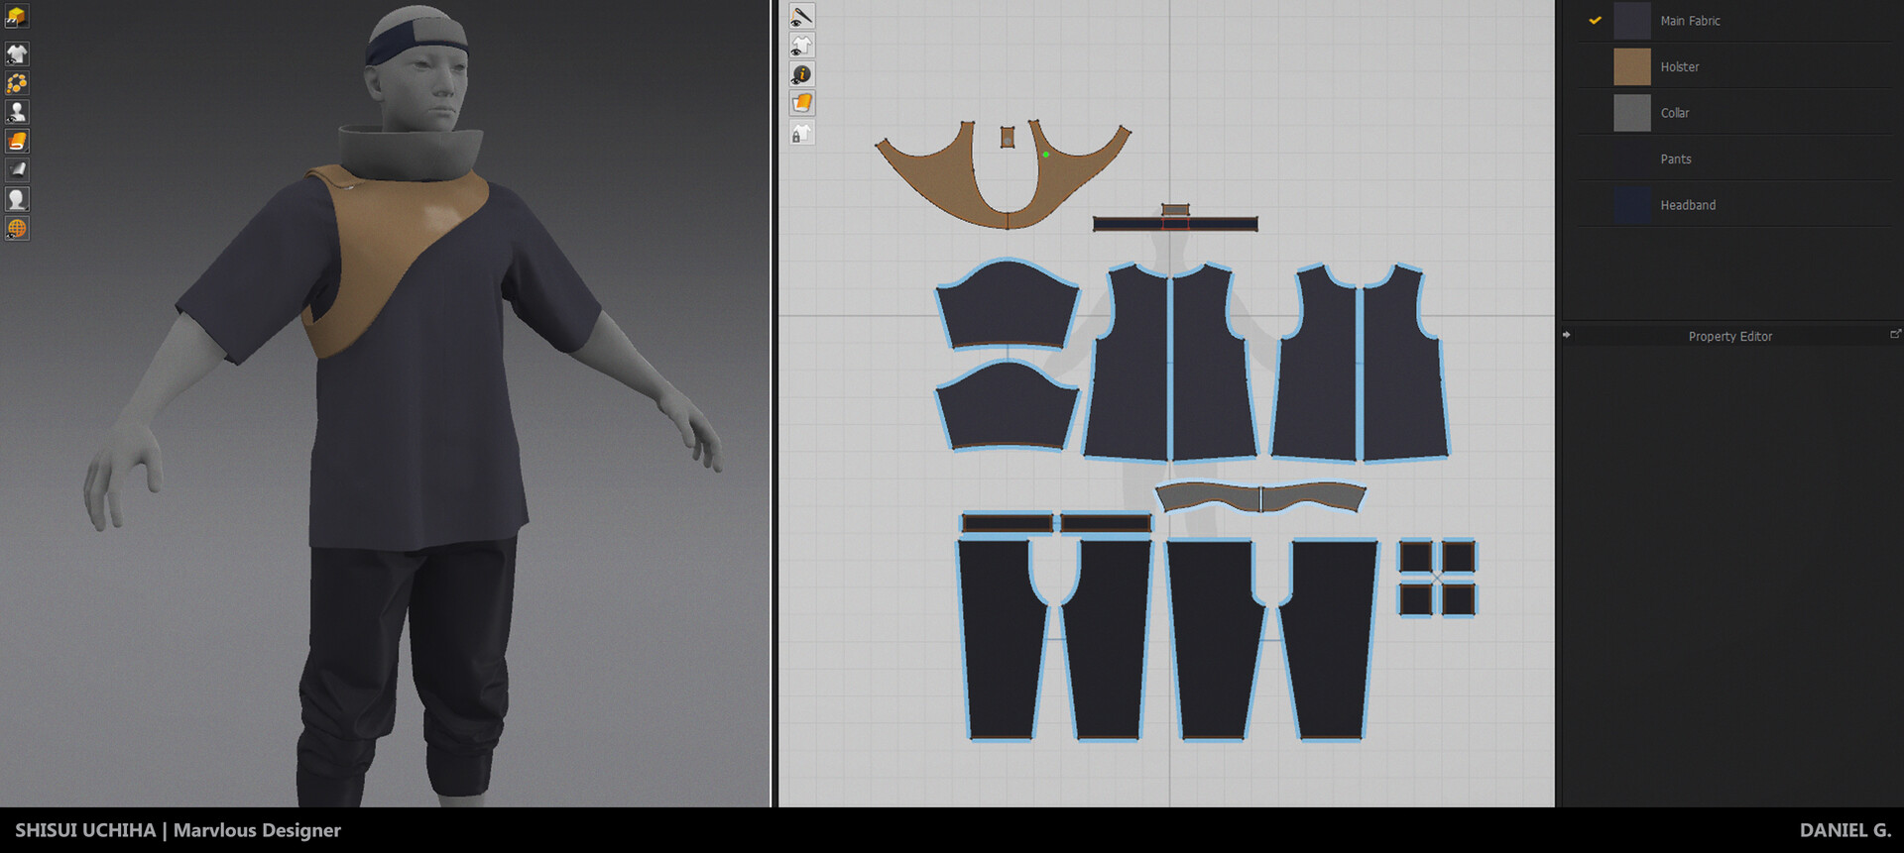Select the small headband plate pattern above strip
This screenshot has width=1904, height=853.
tap(1175, 209)
